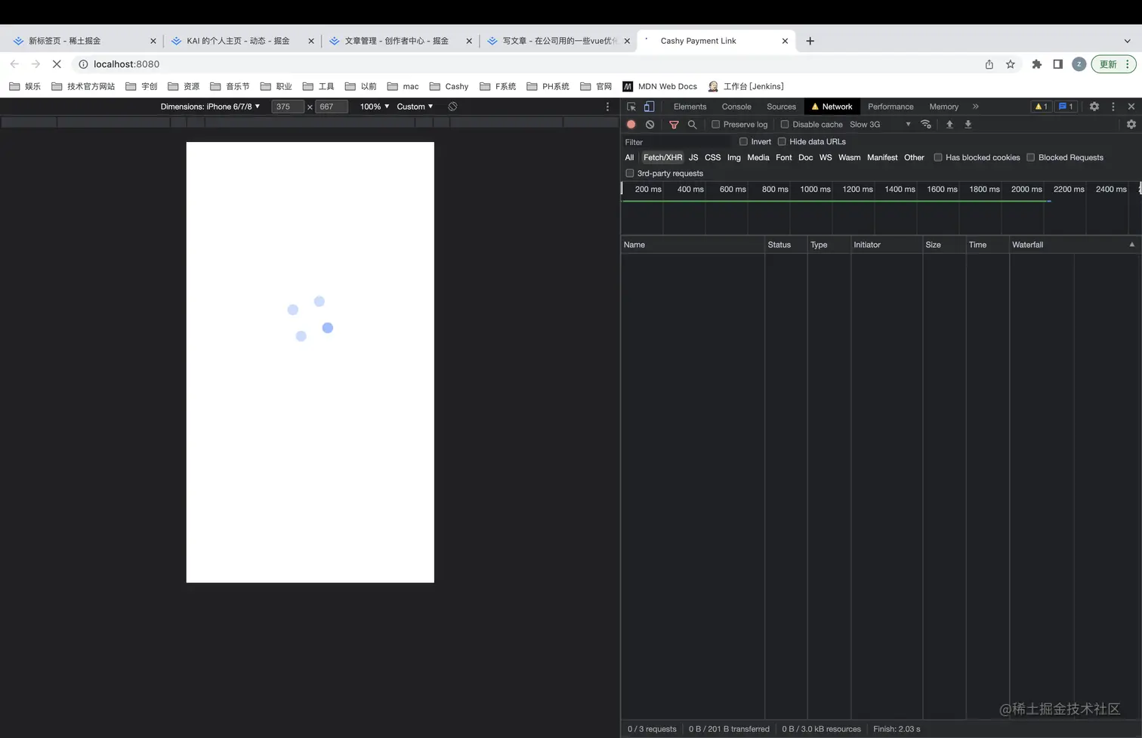Click the rotate device orientation icon
1142x738 pixels.
[x=452, y=107]
